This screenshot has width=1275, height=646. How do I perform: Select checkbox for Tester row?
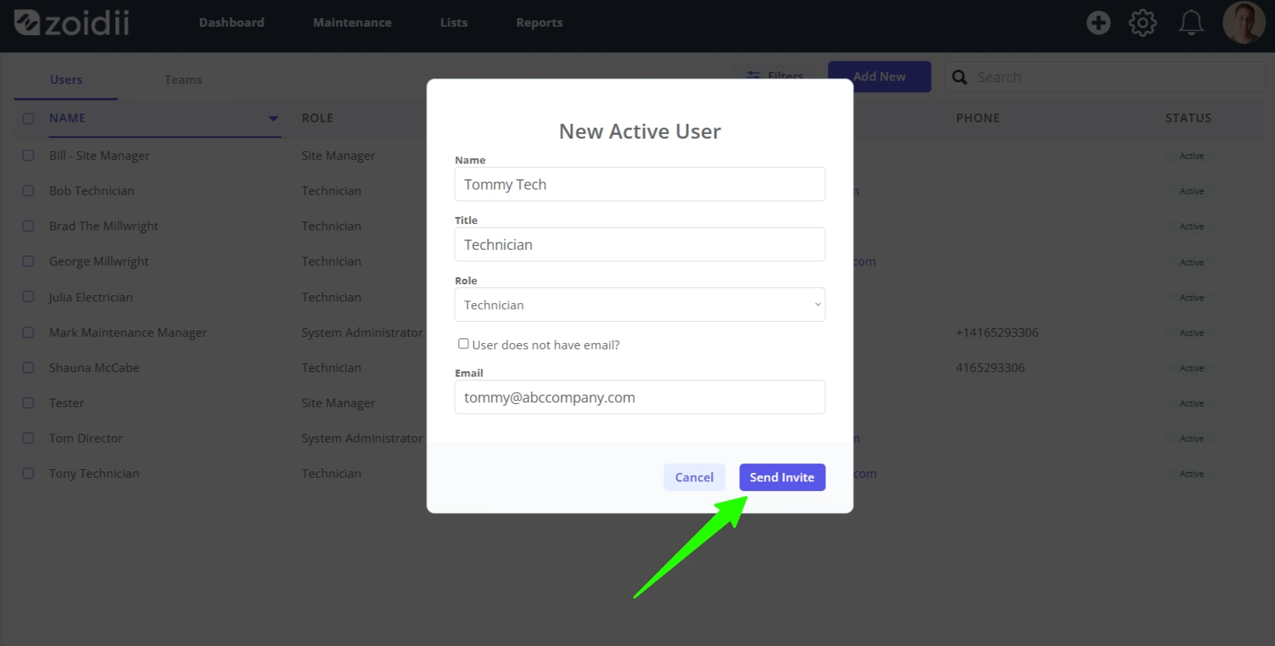point(28,403)
